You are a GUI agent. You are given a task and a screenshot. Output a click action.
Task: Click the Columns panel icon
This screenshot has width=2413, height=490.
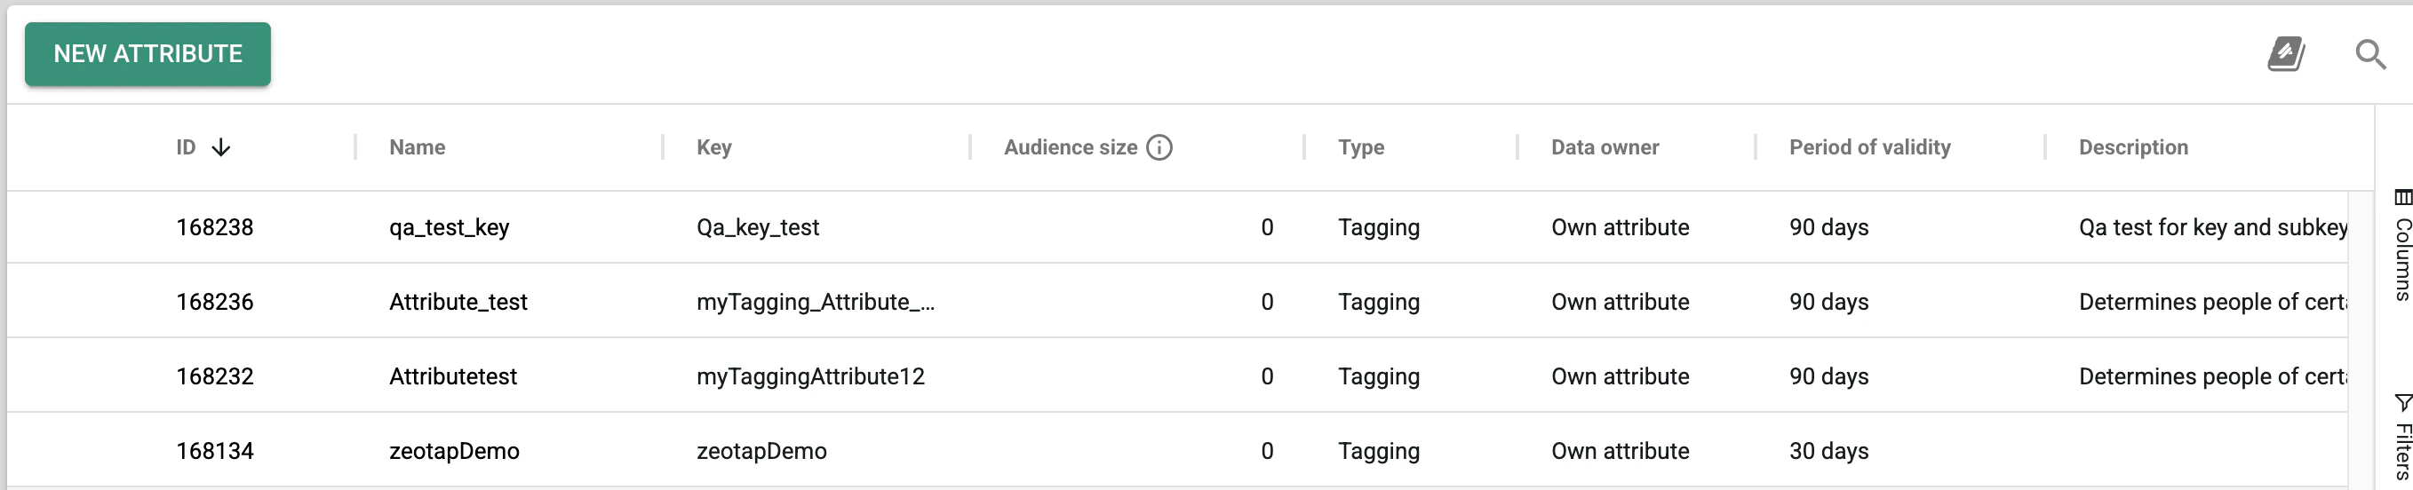tap(2402, 197)
